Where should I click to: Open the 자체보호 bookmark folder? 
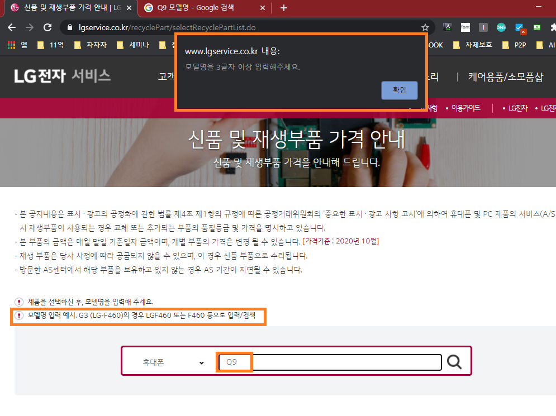(473, 45)
